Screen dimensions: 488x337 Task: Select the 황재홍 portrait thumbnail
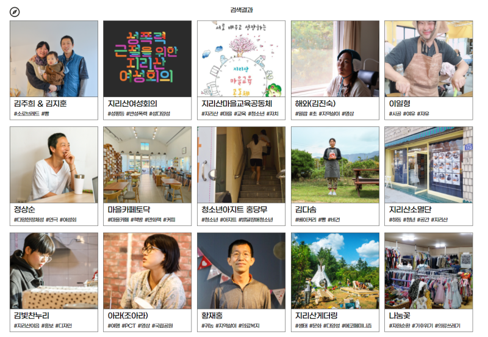click(x=241, y=271)
